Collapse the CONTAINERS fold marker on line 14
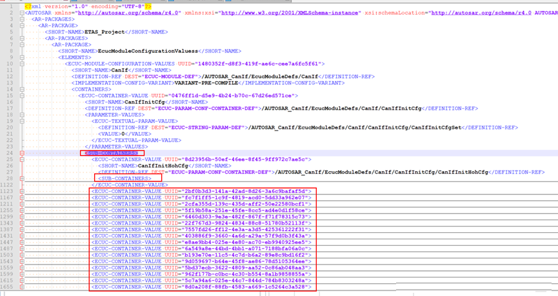Image resolution: width=558 pixels, height=296 pixels. point(21,89)
